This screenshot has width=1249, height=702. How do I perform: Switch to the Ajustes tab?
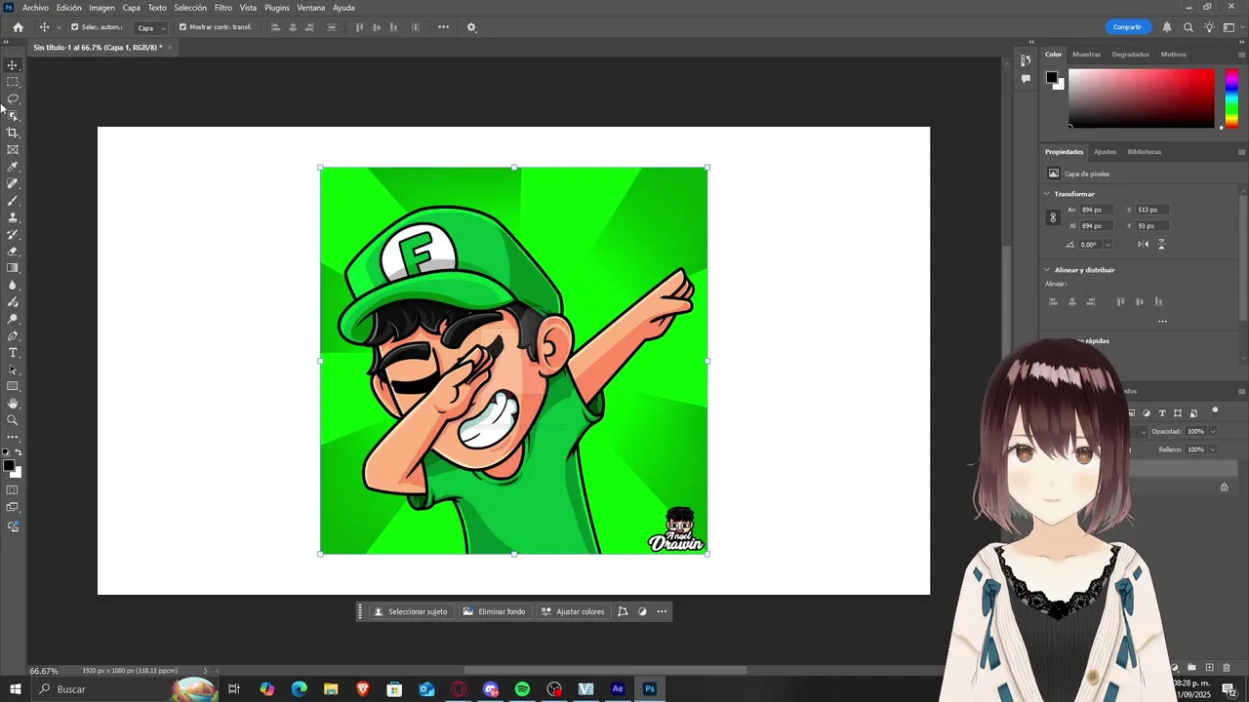pyautogui.click(x=1105, y=152)
